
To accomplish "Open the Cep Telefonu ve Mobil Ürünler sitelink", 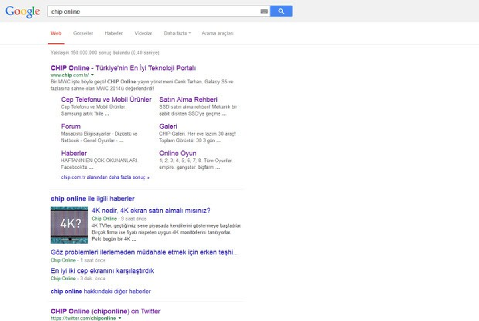I will click(106, 100).
